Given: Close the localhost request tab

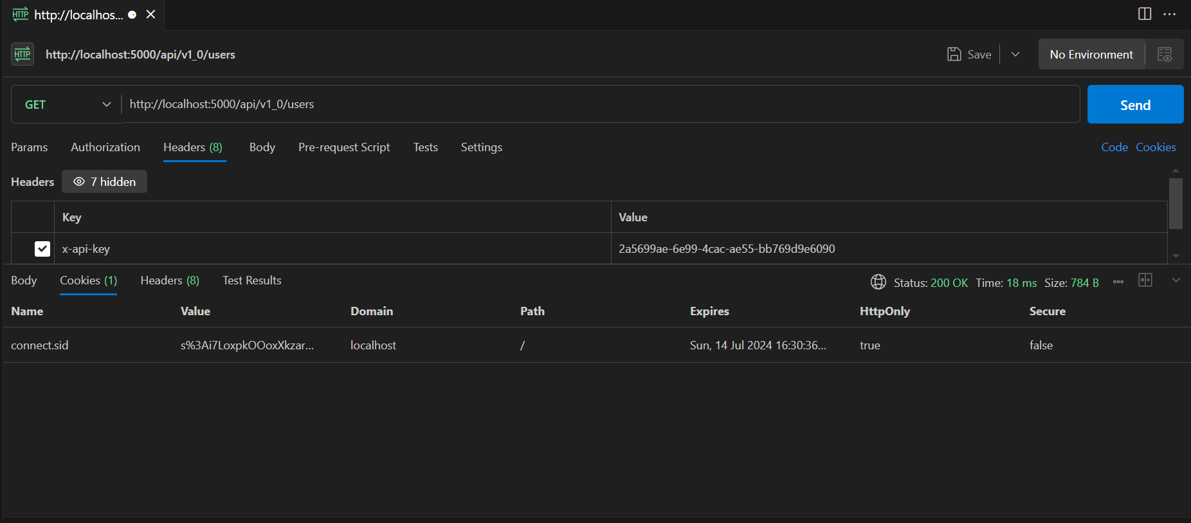Looking at the screenshot, I should click(x=150, y=14).
